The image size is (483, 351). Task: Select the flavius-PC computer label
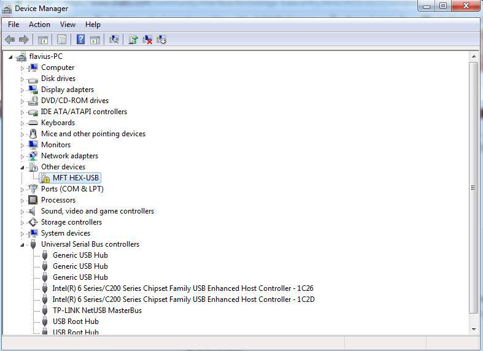click(45, 56)
